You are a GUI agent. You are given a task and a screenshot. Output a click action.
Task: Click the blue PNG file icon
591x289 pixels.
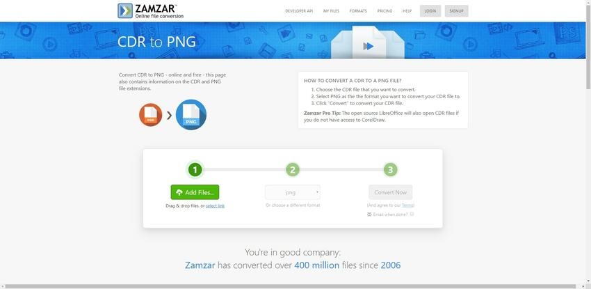tap(191, 115)
